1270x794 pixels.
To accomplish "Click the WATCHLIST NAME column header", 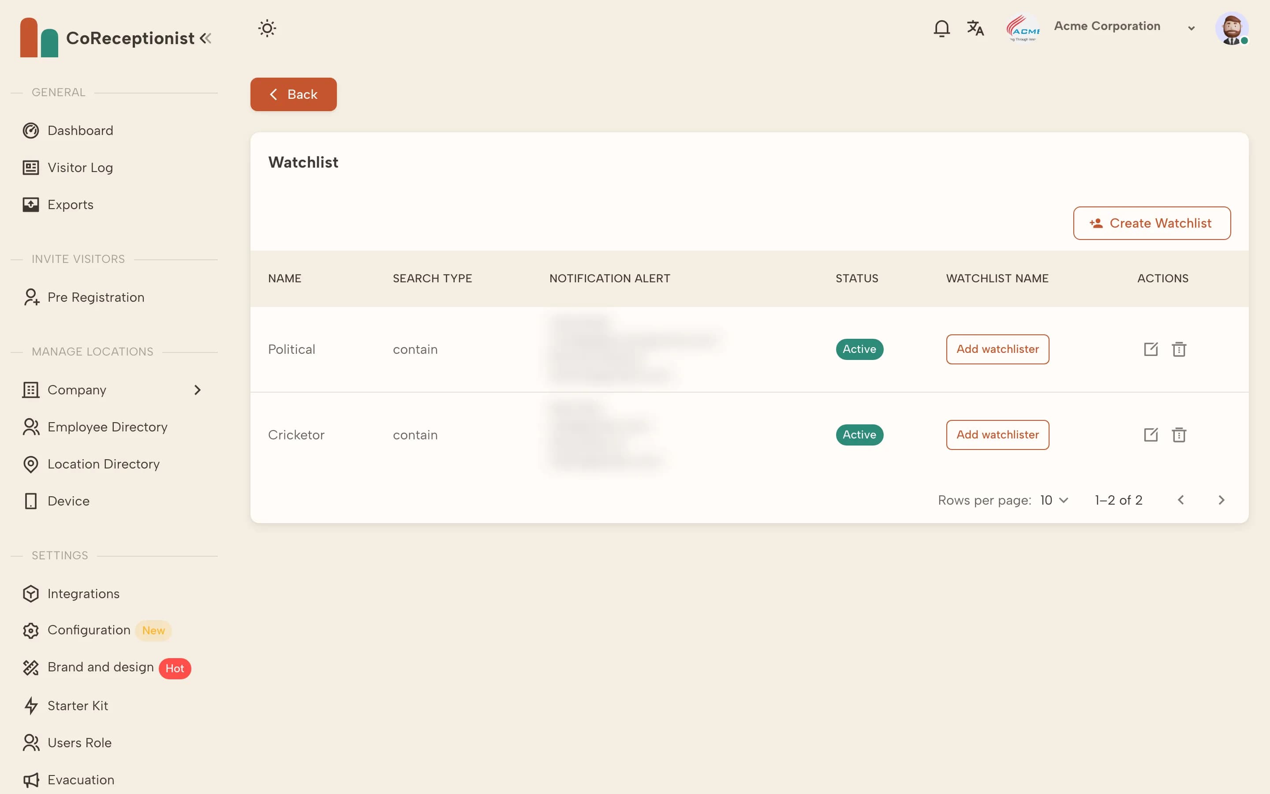I will click(x=997, y=278).
